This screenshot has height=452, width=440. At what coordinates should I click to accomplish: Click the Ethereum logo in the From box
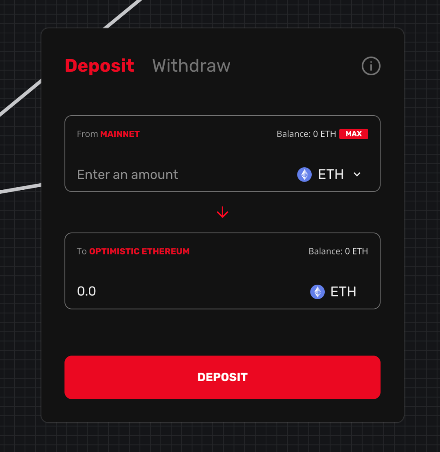(x=304, y=174)
